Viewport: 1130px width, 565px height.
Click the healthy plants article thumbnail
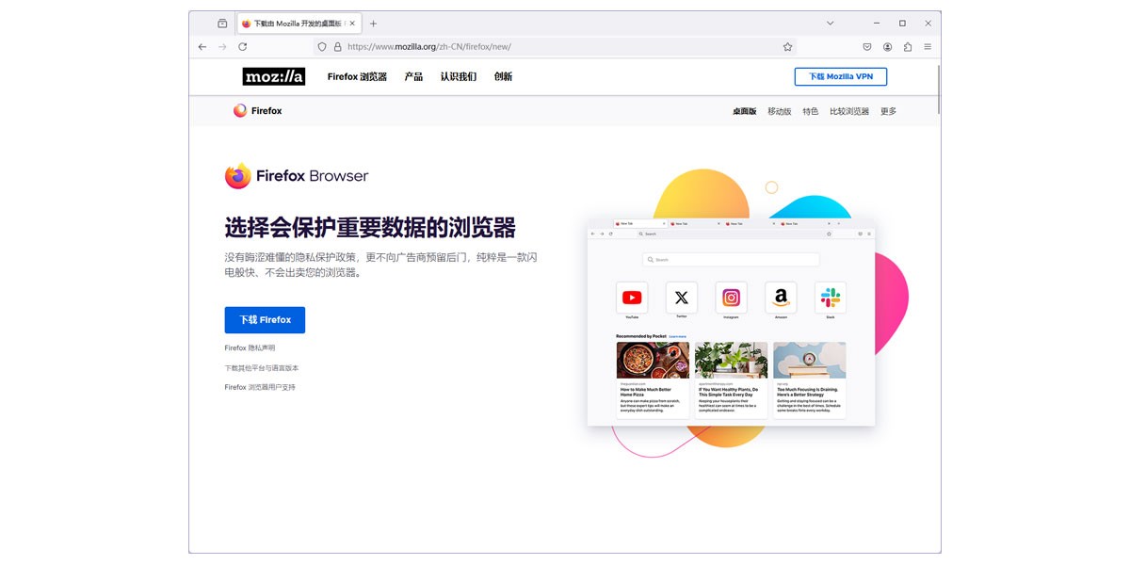pos(732,361)
